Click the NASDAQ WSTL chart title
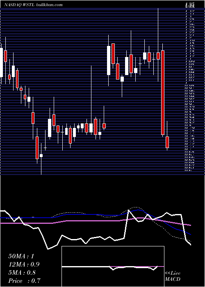The width and height of the screenshot is (205, 287). click(x=33, y=5)
